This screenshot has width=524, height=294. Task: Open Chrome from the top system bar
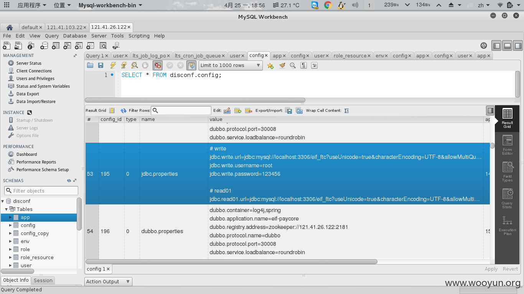[x=328, y=5]
